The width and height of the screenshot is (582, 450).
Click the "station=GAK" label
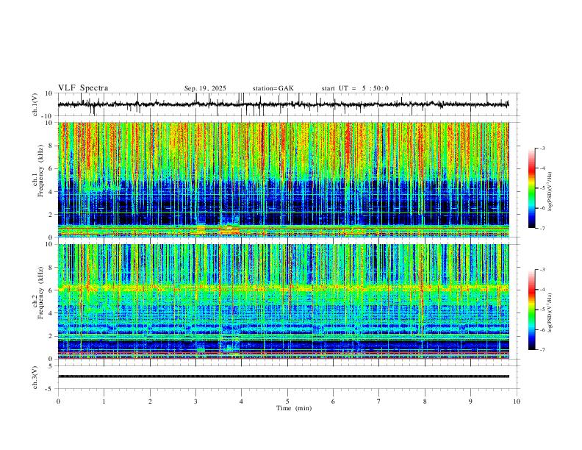coord(273,88)
